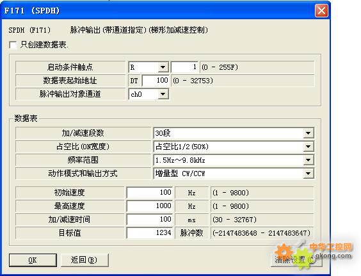The image size is (361, 276).
Task: Enable the 只创建数据表 checkbox
Action: click(x=13, y=45)
